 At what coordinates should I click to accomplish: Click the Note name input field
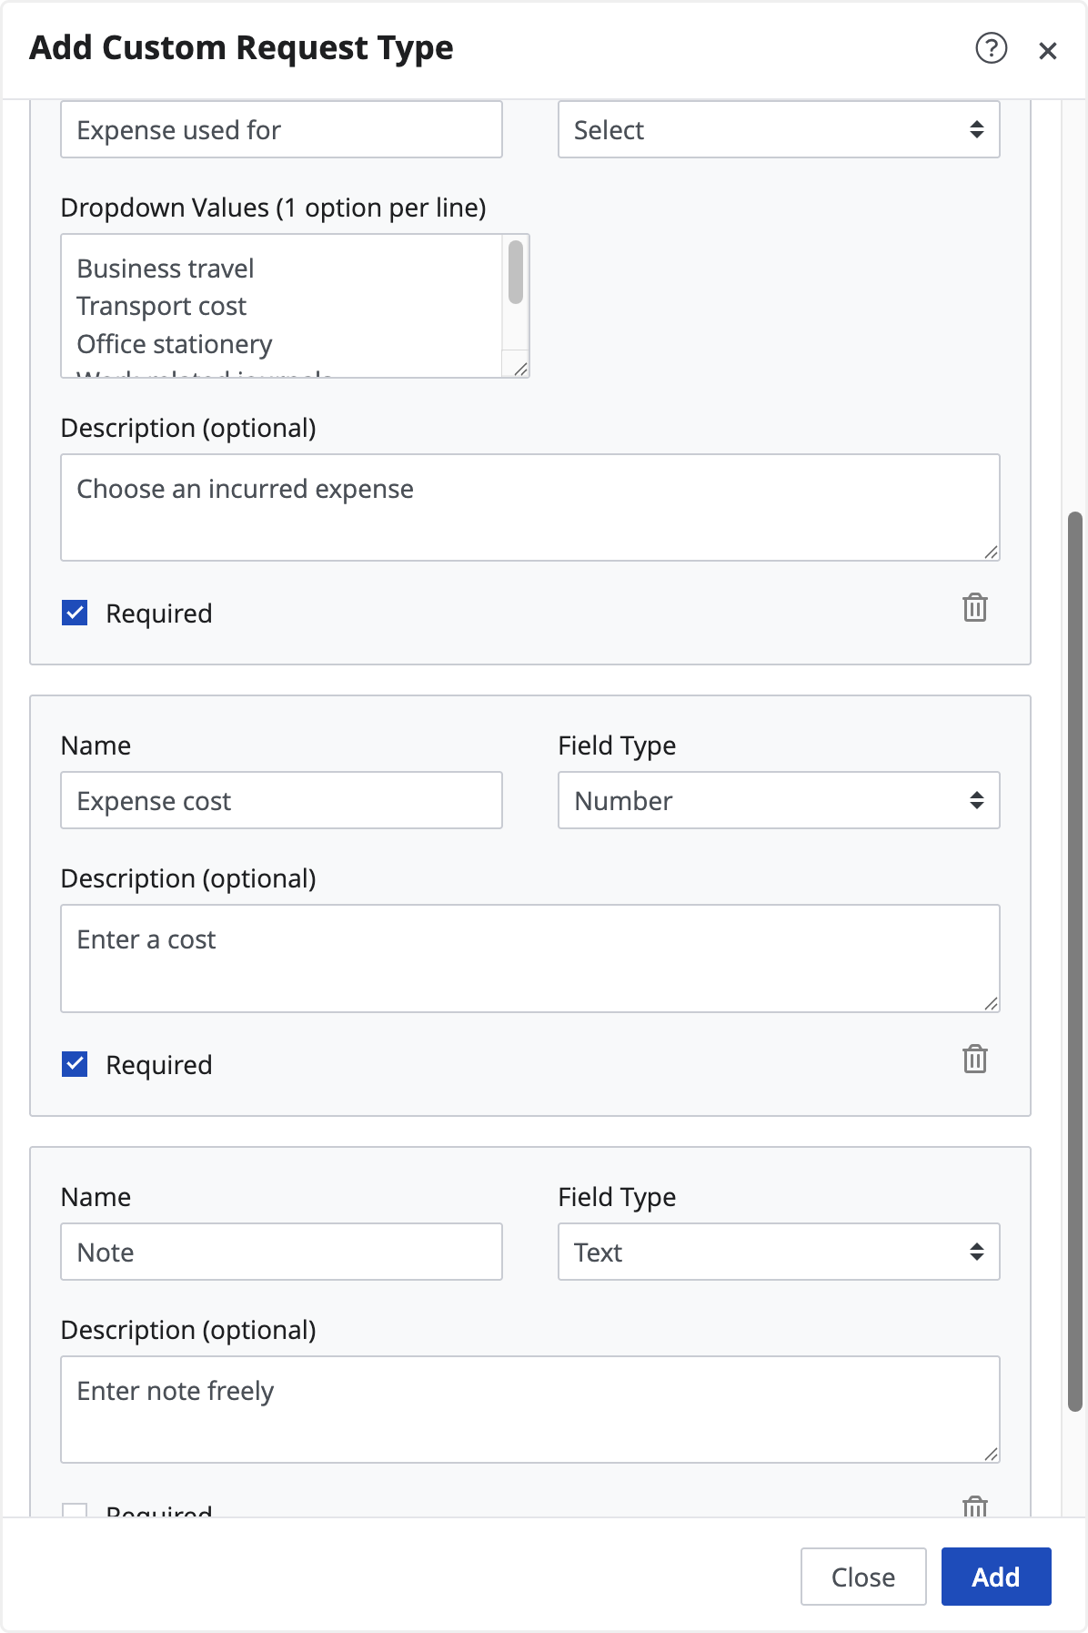[281, 1253]
